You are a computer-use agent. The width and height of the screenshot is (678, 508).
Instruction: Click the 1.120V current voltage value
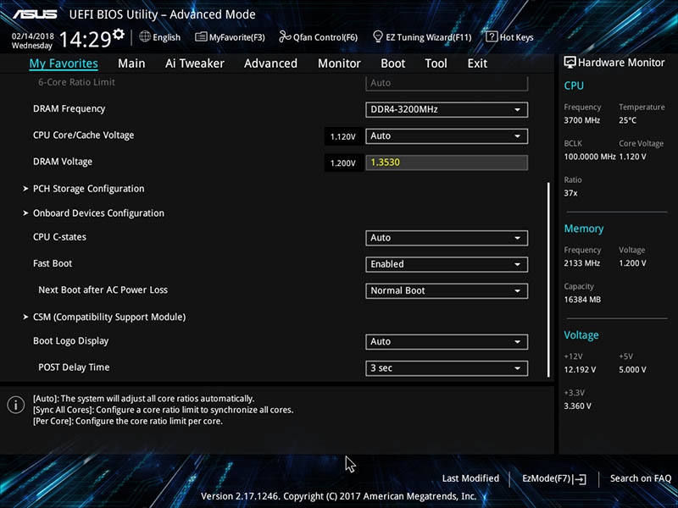[343, 137]
